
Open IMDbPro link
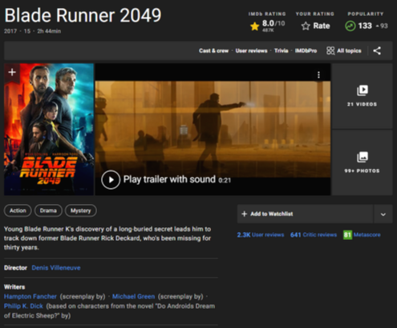click(x=306, y=50)
